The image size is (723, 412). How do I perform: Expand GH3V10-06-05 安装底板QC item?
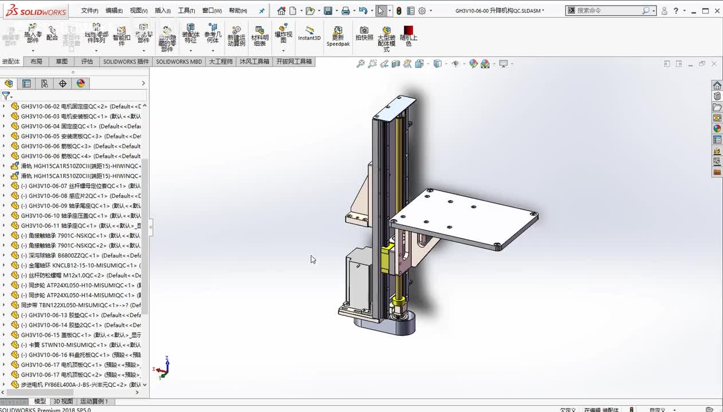pyautogui.click(x=4, y=136)
